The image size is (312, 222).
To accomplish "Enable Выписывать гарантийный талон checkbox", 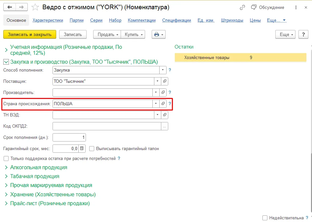I will pos(92,149).
